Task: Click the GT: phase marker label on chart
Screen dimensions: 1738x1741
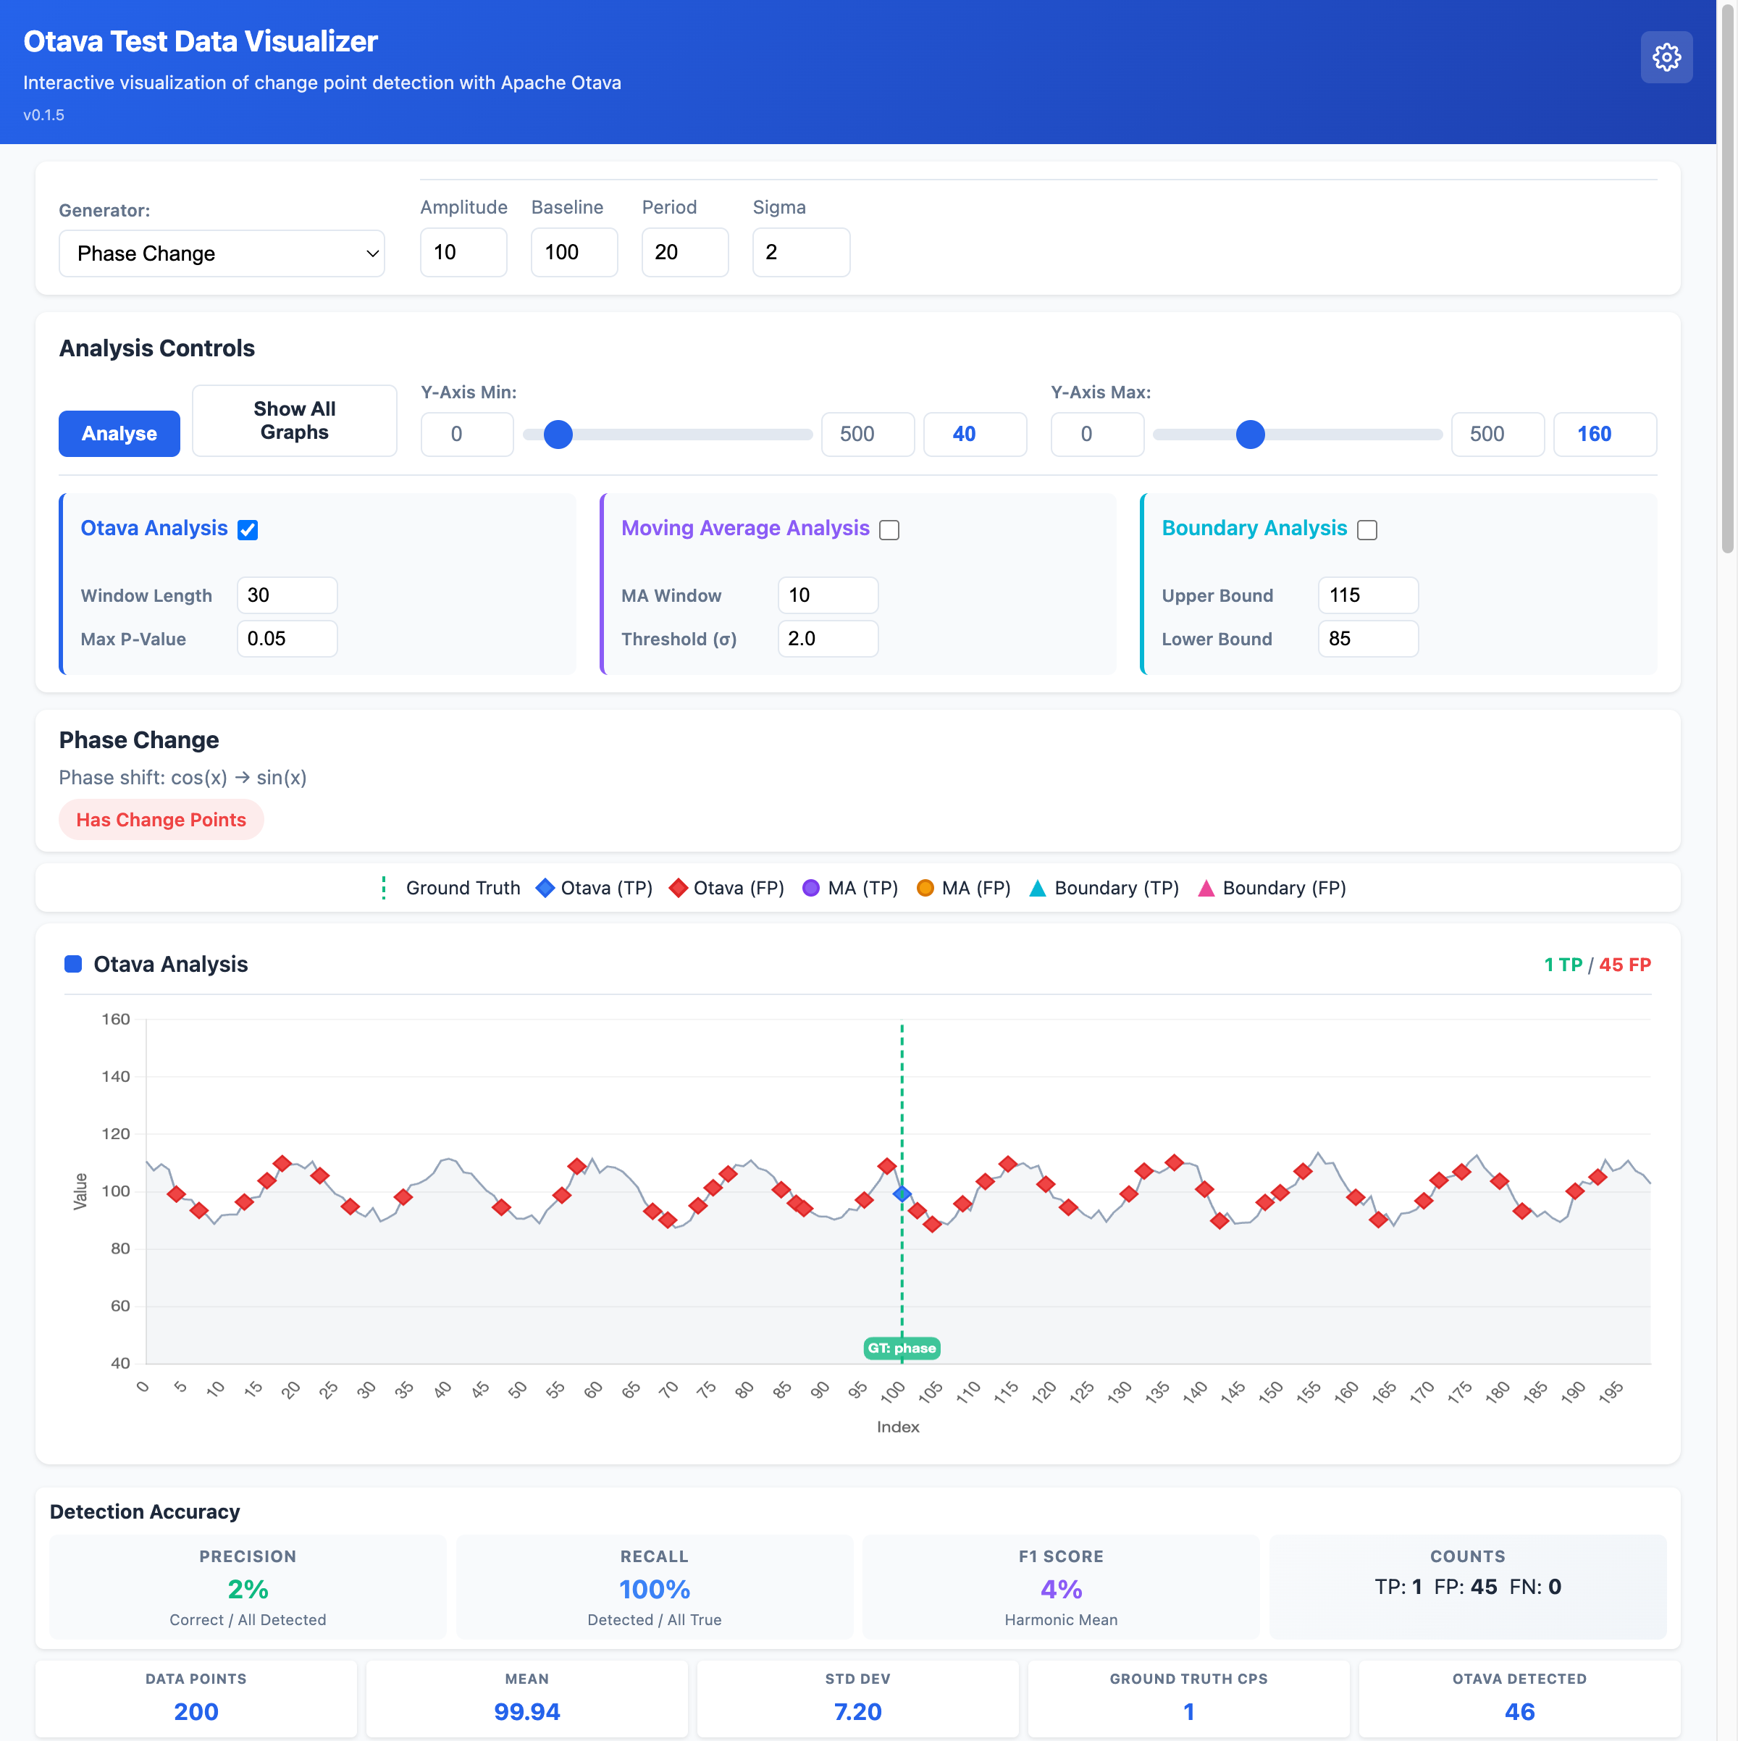Action: (x=902, y=1348)
